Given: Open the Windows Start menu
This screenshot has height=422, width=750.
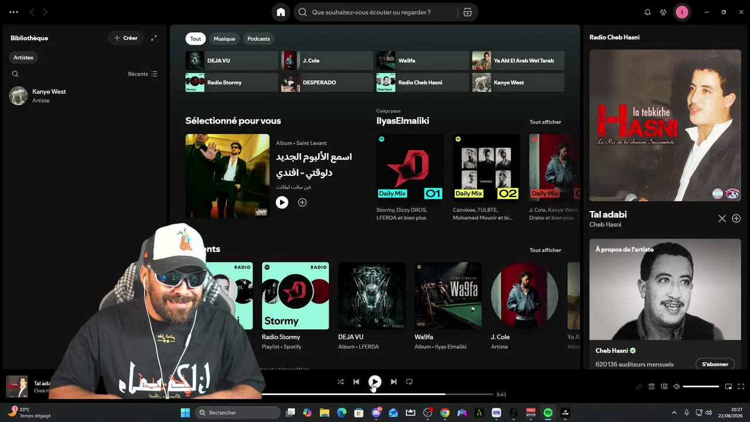Looking at the screenshot, I should (x=185, y=413).
